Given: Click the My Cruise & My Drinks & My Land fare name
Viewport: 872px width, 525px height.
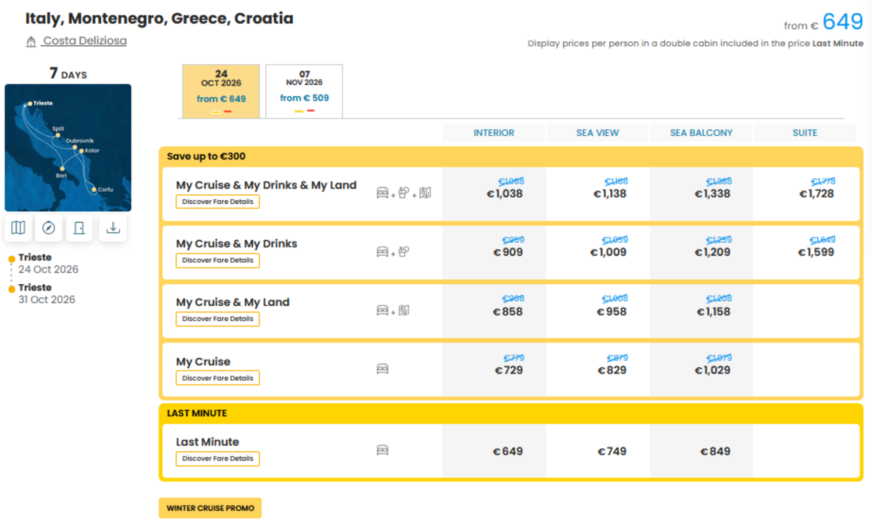Looking at the screenshot, I should pos(266,185).
